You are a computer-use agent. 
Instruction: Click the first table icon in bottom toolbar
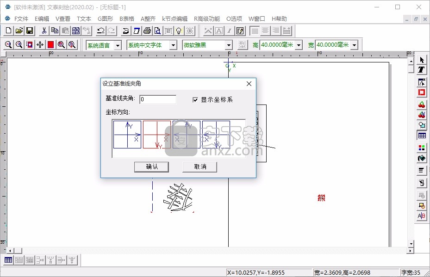[8, 260]
